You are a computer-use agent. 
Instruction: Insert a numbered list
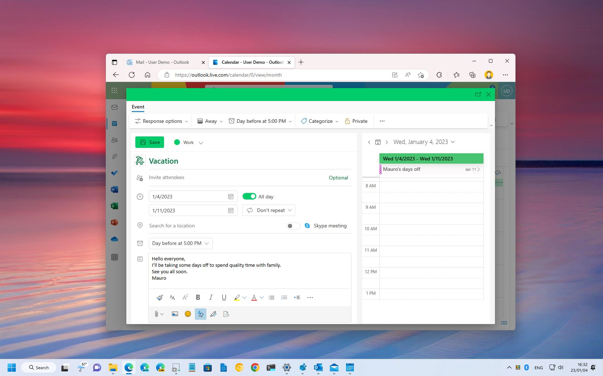284,298
